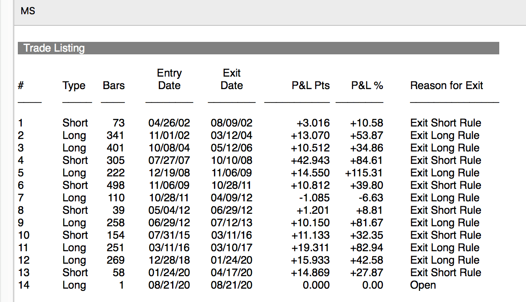The width and height of the screenshot is (526, 302).
Task: Select trade 1 entry date 04/26/02
Action: 169,123
